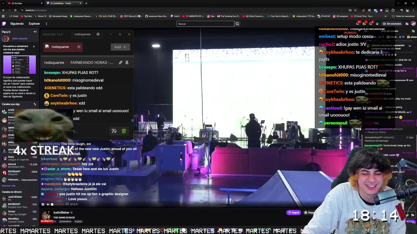The image size is (417, 234).
Task: Open Kick emote picker in KickTalk
Action: 124,131
